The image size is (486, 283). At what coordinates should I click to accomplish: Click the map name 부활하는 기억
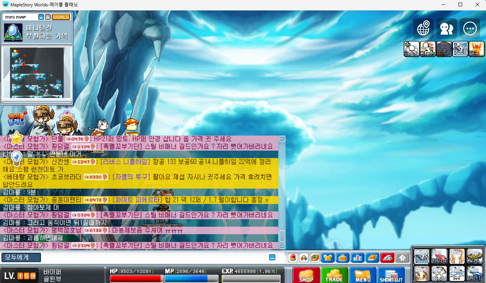coord(47,36)
